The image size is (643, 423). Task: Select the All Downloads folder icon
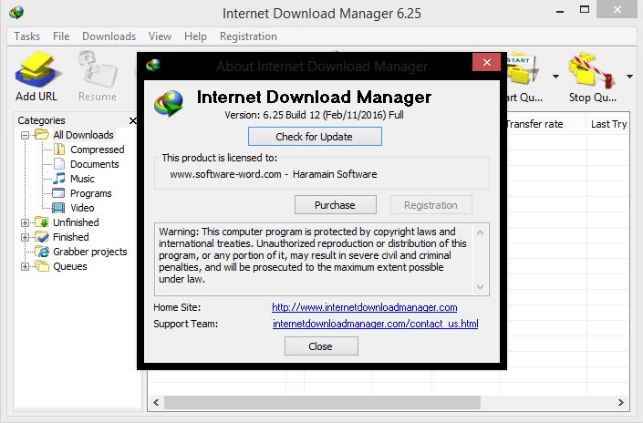41,134
